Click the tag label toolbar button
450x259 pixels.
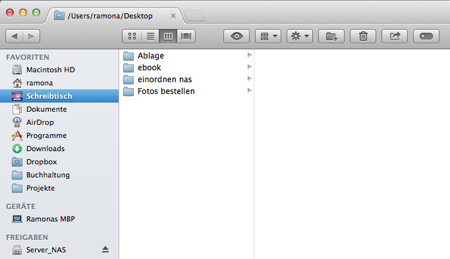(426, 36)
